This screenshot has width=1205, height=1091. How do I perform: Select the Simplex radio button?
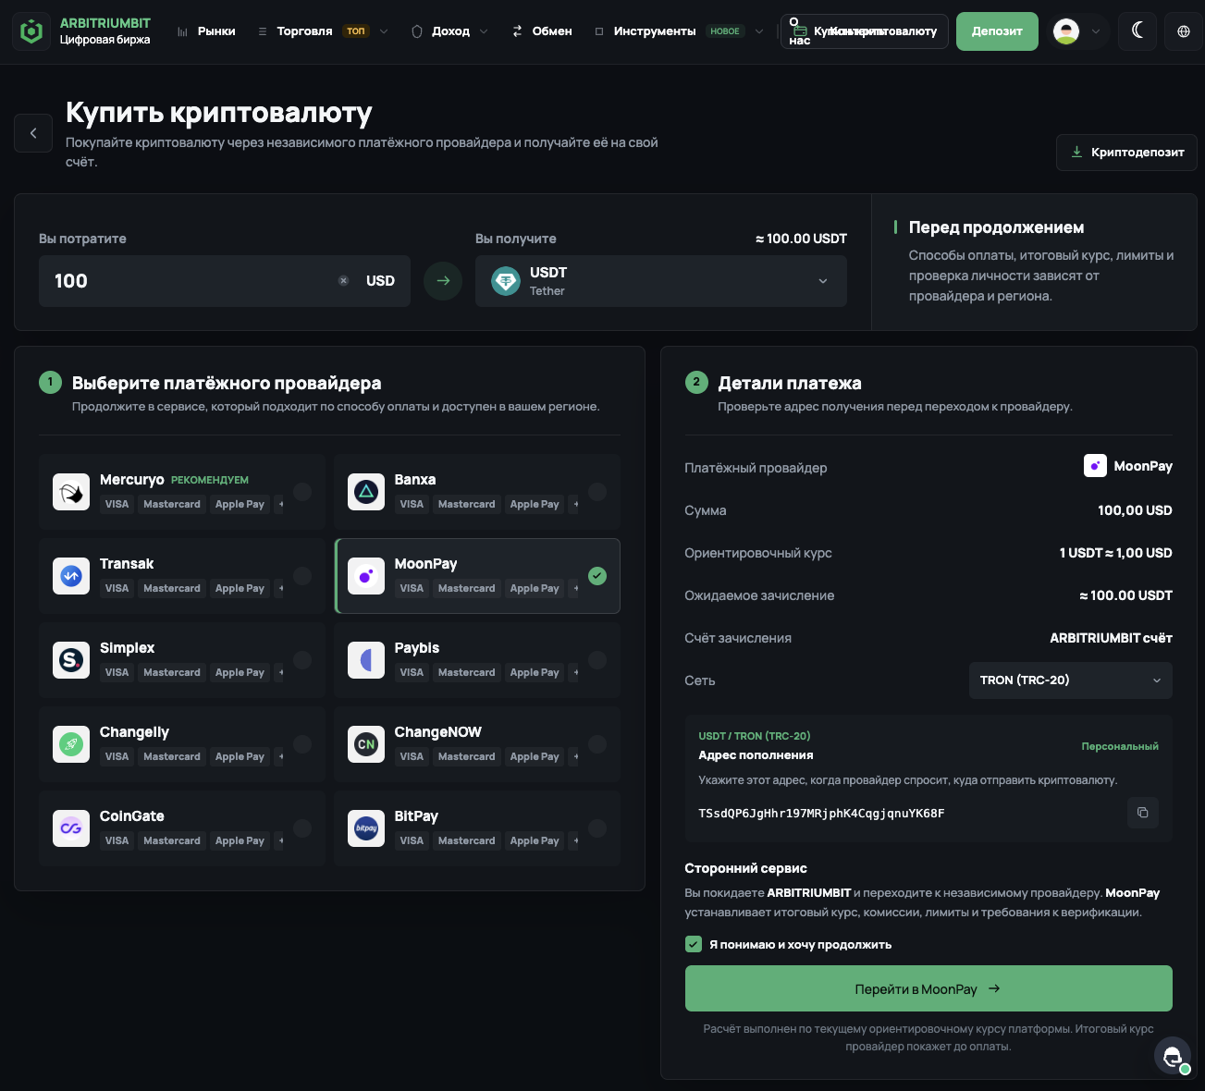point(302,660)
